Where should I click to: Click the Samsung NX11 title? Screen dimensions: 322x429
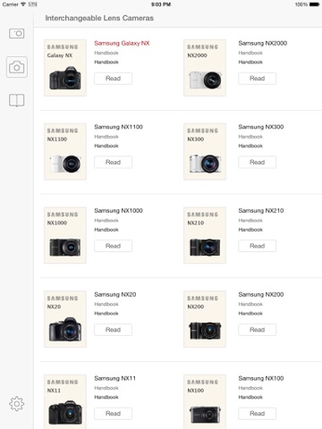pos(115,378)
